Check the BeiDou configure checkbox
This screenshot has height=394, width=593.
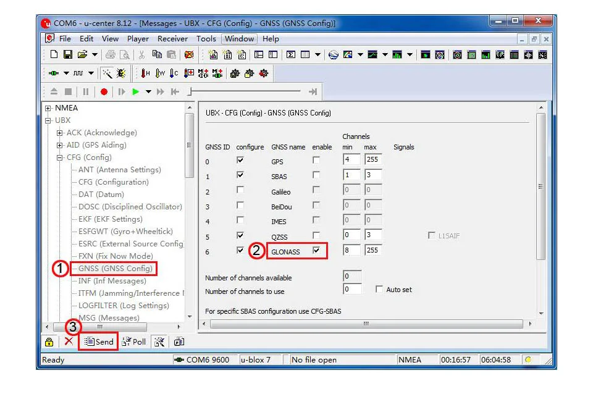coord(240,205)
